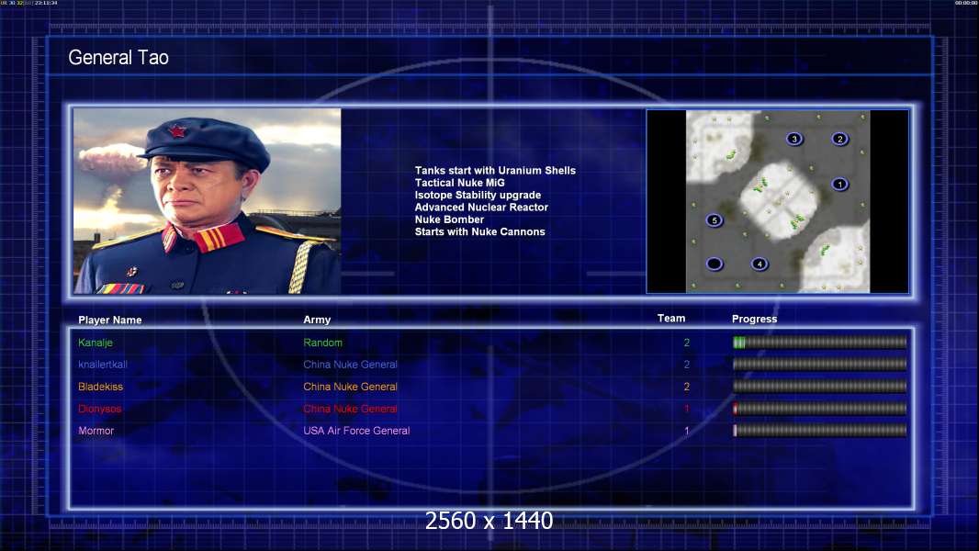Click start position marker 4 on minimap
The width and height of the screenshot is (979, 551).
click(760, 264)
